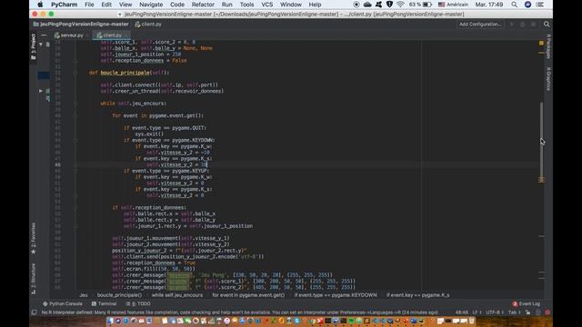582x327 pixels.
Task: Click the Stop square icon in the toolbar
Action: pyautogui.click(x=534, y=25)
